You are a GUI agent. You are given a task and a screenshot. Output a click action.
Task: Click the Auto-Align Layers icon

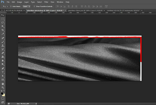(106, 6)
